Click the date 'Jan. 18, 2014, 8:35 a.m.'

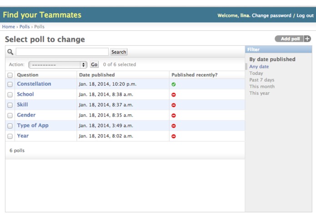(x=106, y=115)
